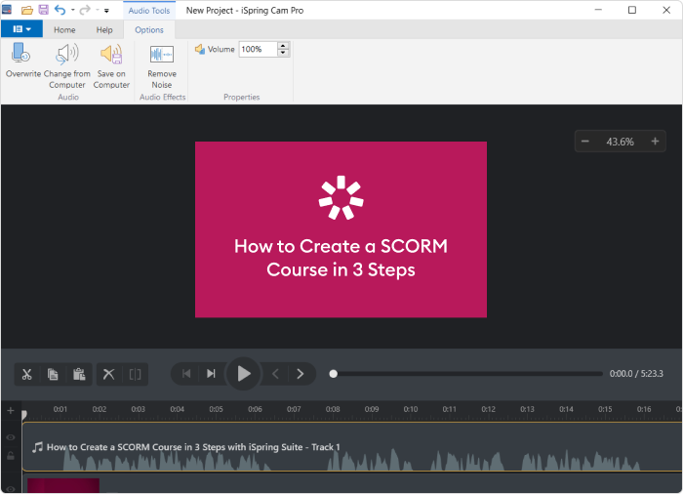Select the SCORM Course audio track clip
The image size is (683, 494).
click(x=352, y=446)
